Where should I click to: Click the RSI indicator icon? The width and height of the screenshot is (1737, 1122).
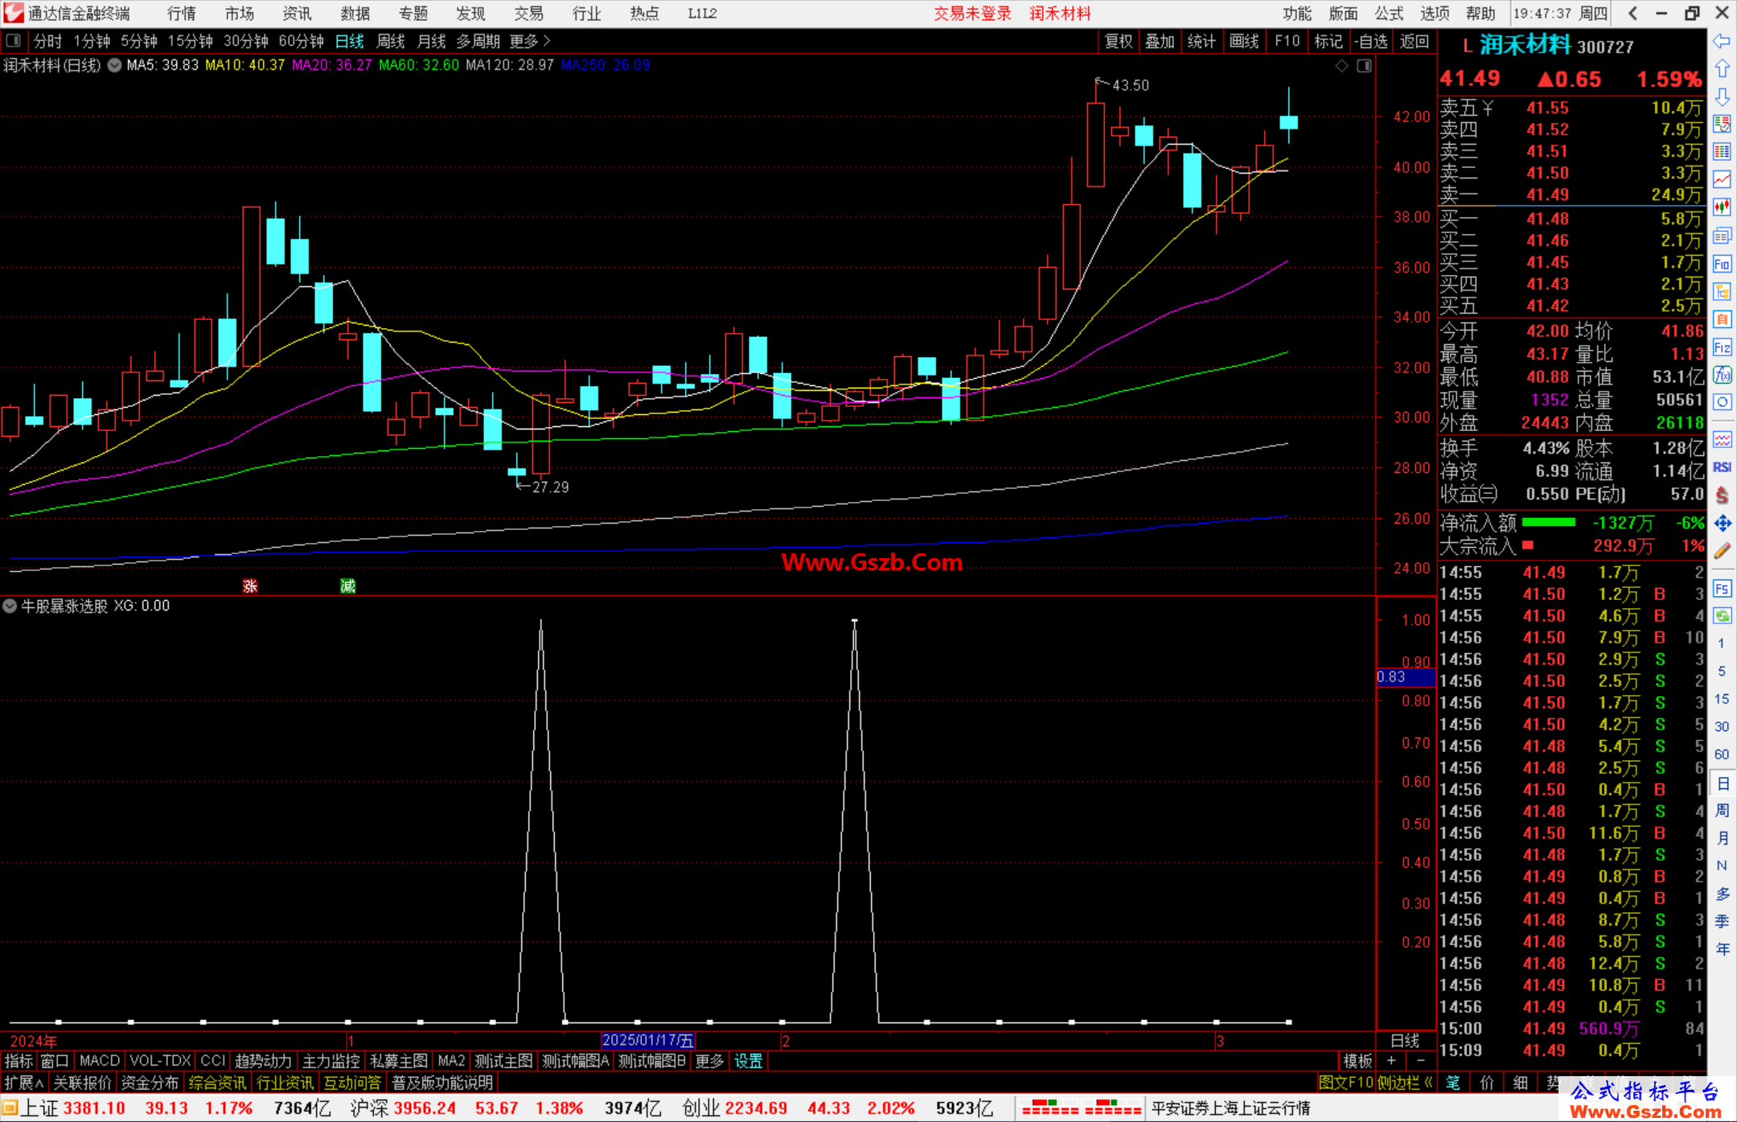1722,467
